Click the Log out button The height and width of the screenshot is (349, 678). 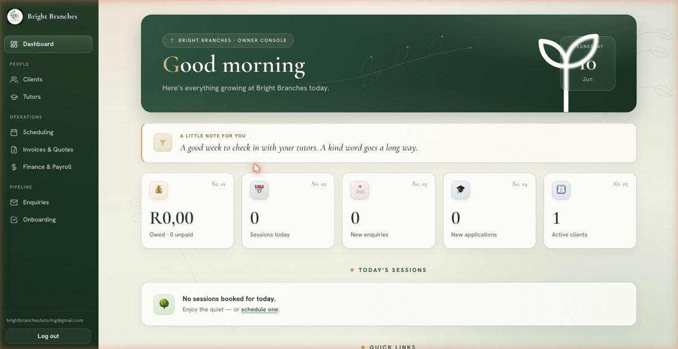coord(48,336)
